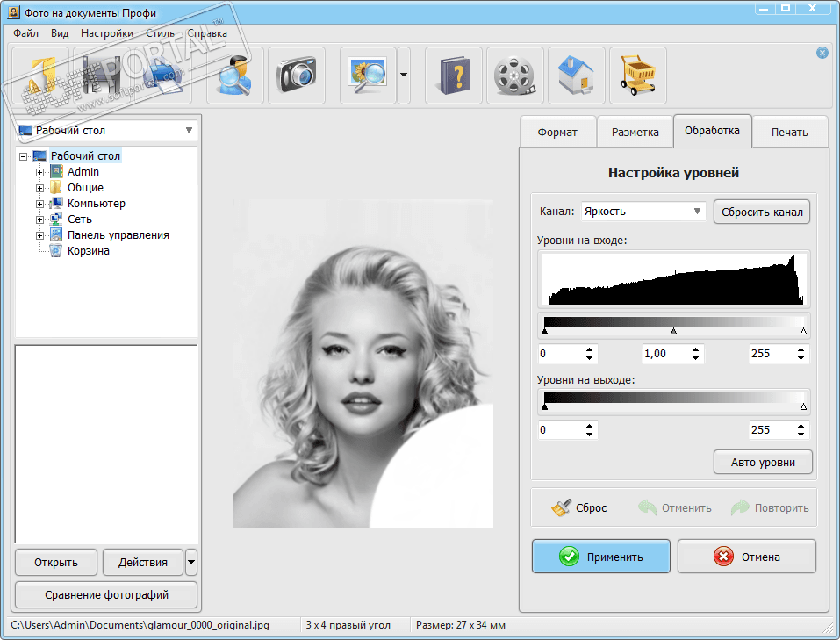Click the printer toolbar icon
Image resolution: width=840 pixels, height=640 pixels.
tap(163, 76)
